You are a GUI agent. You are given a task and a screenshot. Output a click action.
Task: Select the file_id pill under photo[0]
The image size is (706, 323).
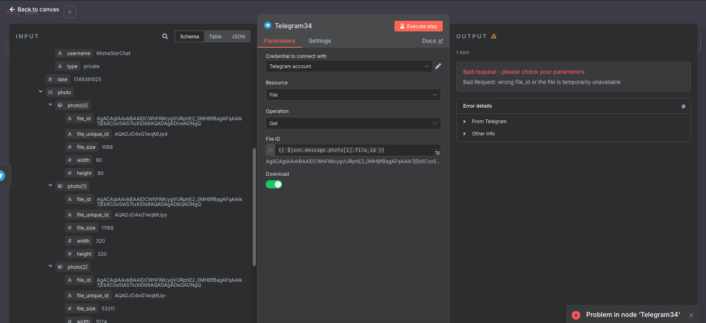79,119
